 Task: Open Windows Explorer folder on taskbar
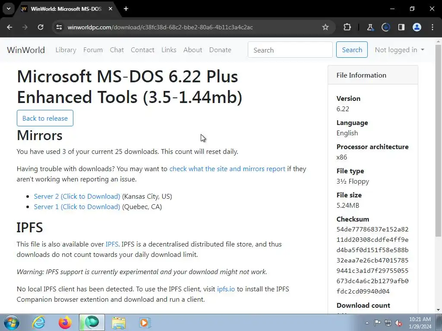click(119, 322)
